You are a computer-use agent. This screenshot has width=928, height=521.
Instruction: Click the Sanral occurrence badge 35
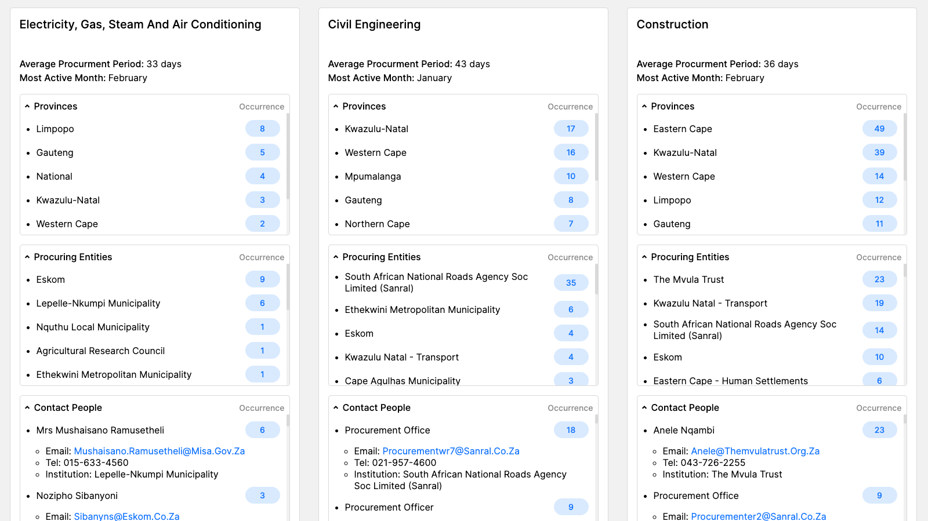pyautogui.click(x=571, y=283)
